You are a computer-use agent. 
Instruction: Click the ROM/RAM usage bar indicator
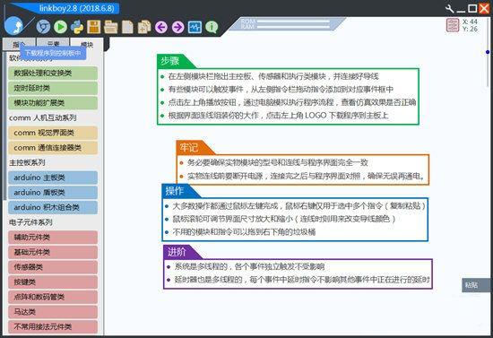point(286,24)
